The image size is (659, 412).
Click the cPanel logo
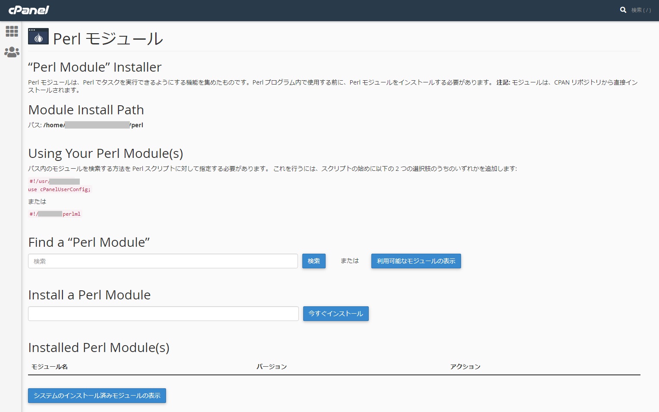(x=29, y=10)
